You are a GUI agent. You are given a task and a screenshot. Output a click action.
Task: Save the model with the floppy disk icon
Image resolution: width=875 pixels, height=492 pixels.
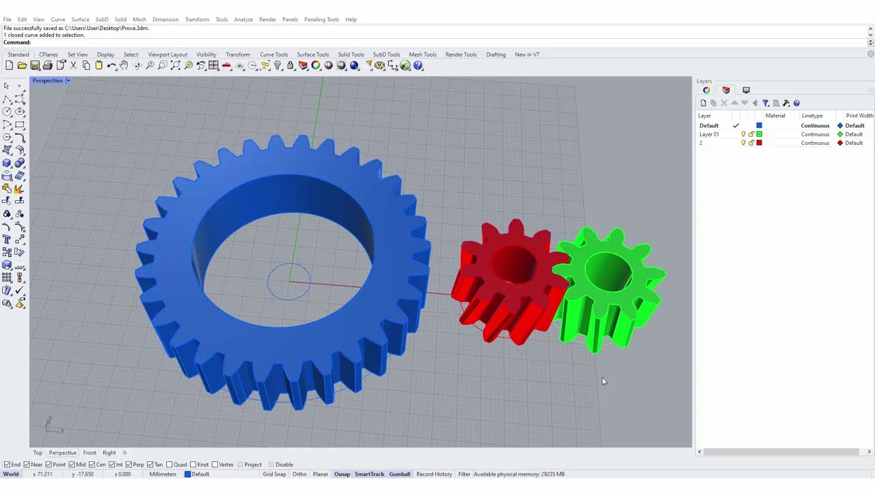tap(34, 66)
